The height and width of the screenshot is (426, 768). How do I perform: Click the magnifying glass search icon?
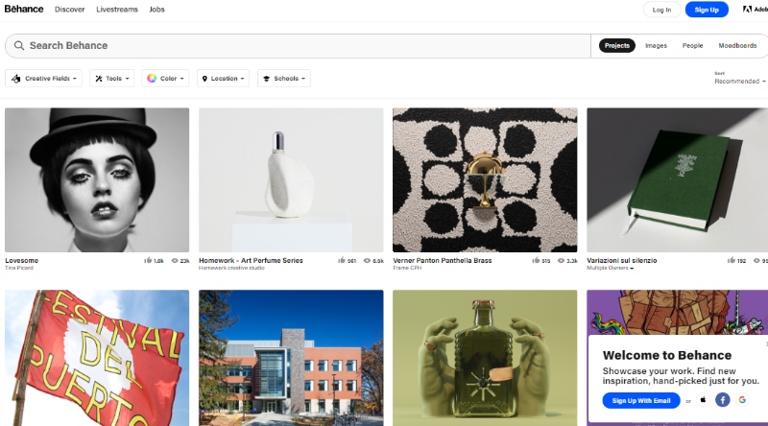coord(18,45)
